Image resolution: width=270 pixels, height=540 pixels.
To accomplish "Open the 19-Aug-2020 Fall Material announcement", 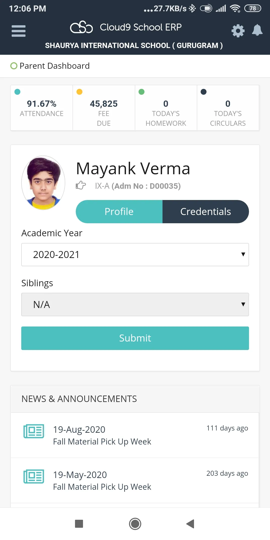I will coord(102,435).
